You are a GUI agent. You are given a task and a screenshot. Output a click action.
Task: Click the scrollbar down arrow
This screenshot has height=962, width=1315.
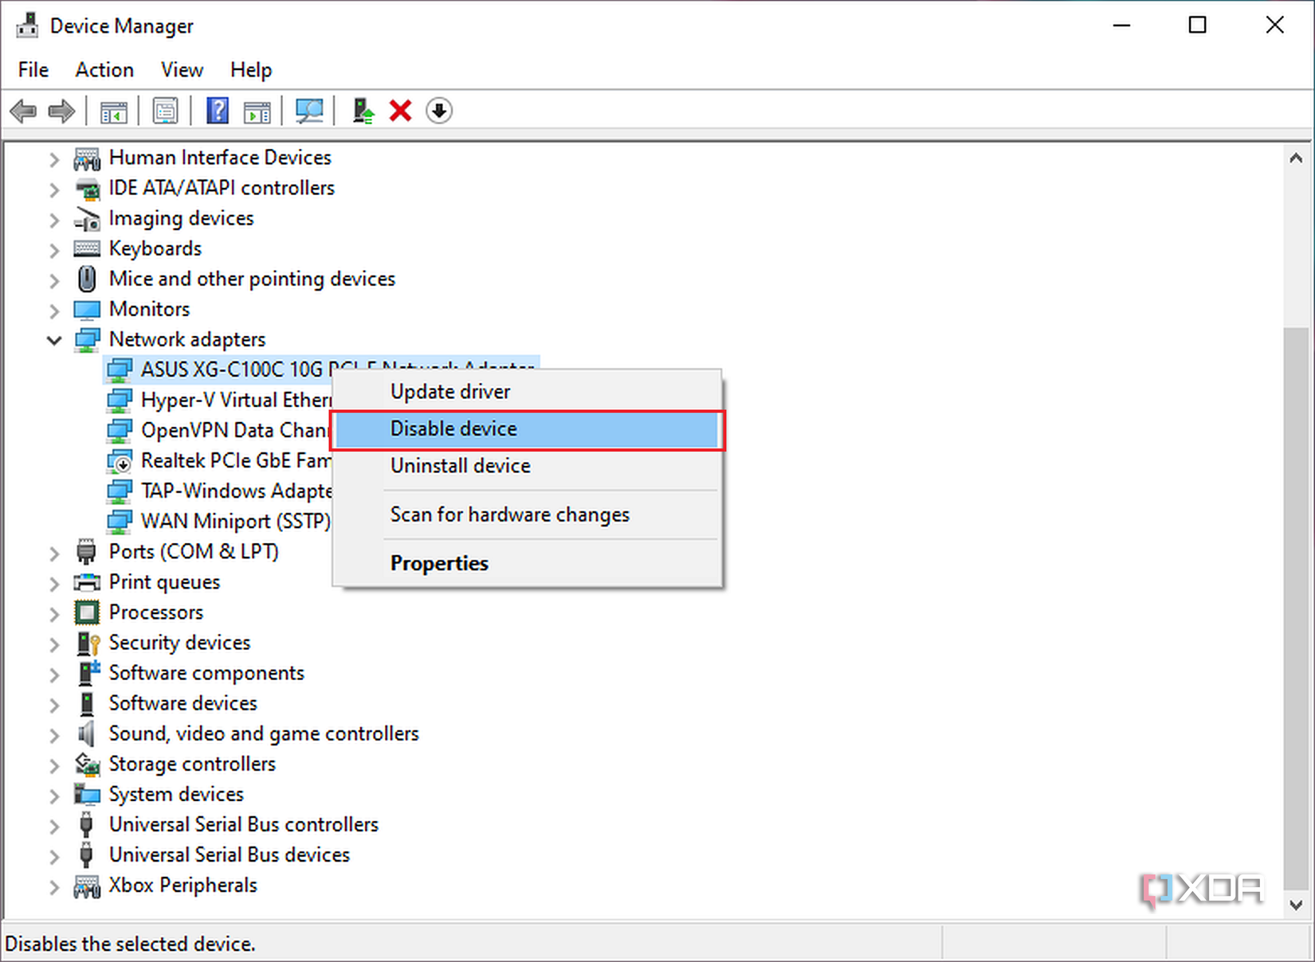pyautogui.click(x=1297, y=905)
